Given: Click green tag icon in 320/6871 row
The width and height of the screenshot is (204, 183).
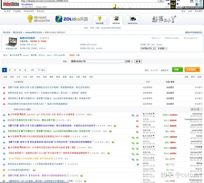Looking at the screenshot, I should (x=133, y=143).
